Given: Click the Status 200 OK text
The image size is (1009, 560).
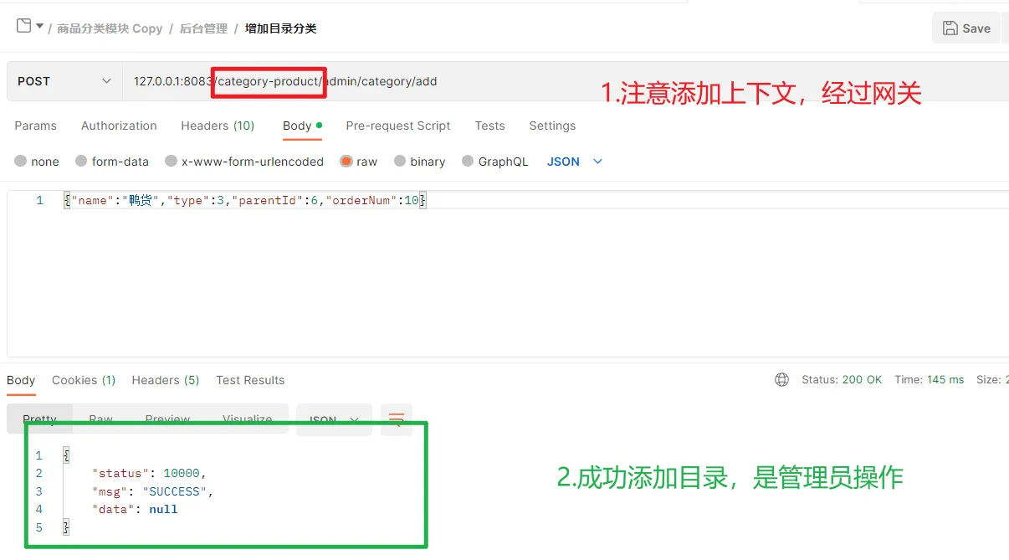Looking at the screenshot, I should point(842,380).
